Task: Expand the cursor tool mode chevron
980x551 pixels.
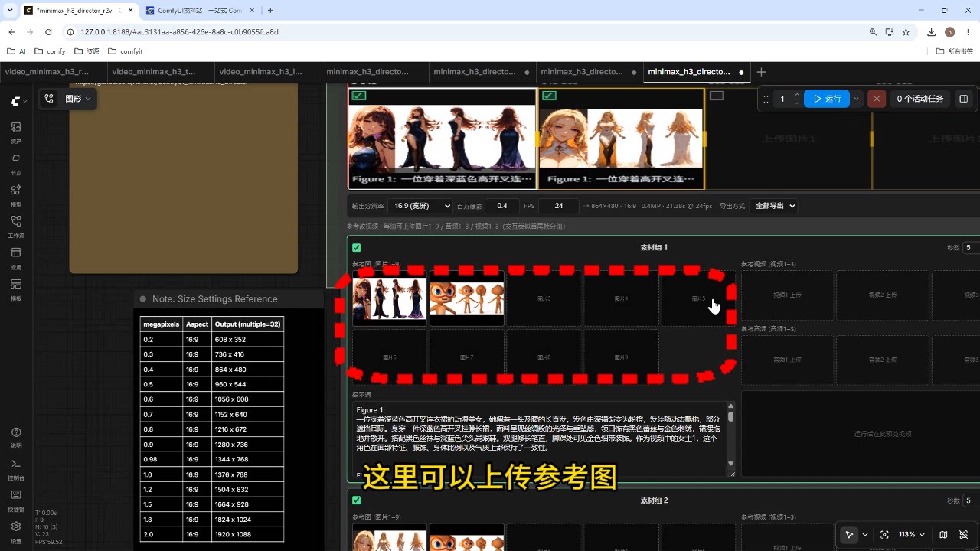Action: (x=865, y=534)
